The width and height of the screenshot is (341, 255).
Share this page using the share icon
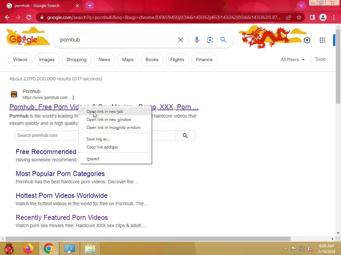tap(288, 17)
